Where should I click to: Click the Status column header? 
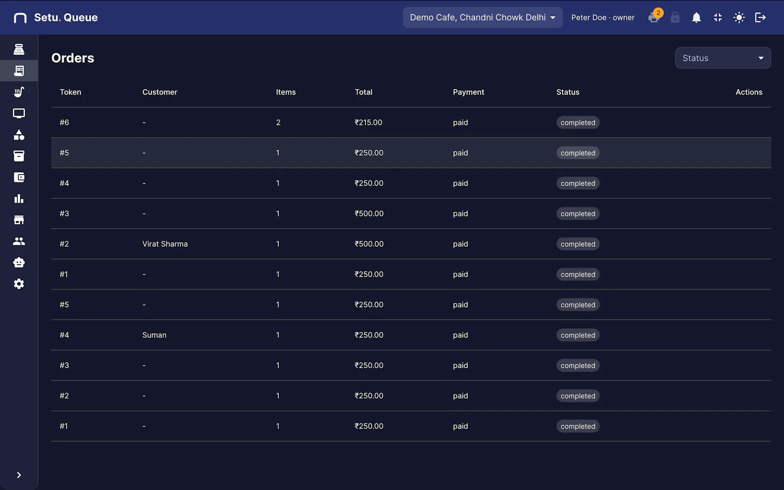[568, 92]
